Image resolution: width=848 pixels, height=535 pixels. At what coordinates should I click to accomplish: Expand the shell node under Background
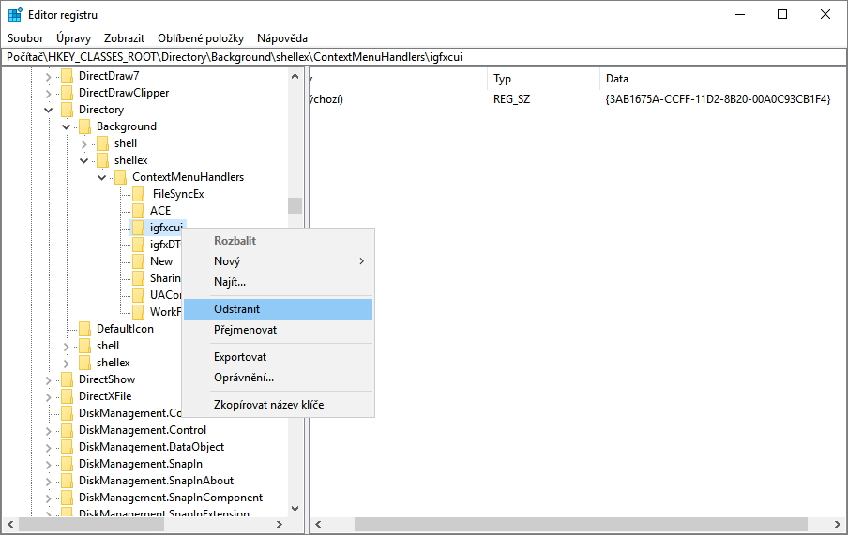pos(83,144)
